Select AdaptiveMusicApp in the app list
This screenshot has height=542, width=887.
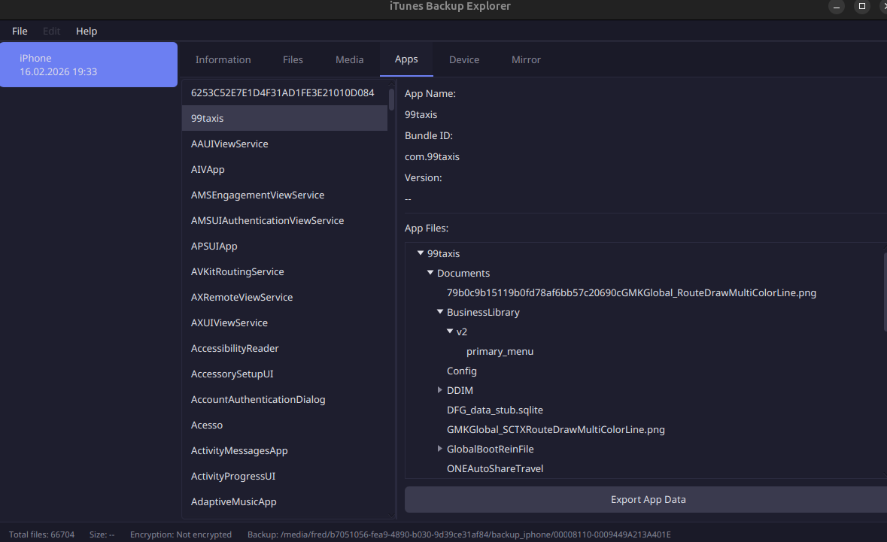(284, 501)
